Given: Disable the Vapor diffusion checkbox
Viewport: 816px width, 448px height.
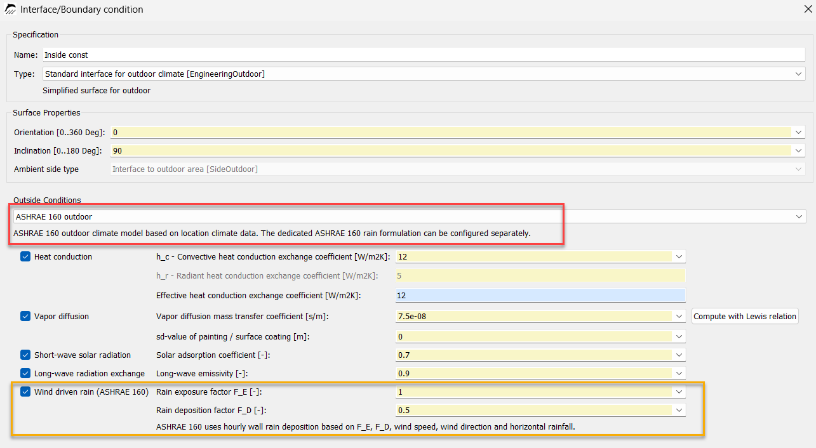Looking at the screenshot, I should pos(25,317).
